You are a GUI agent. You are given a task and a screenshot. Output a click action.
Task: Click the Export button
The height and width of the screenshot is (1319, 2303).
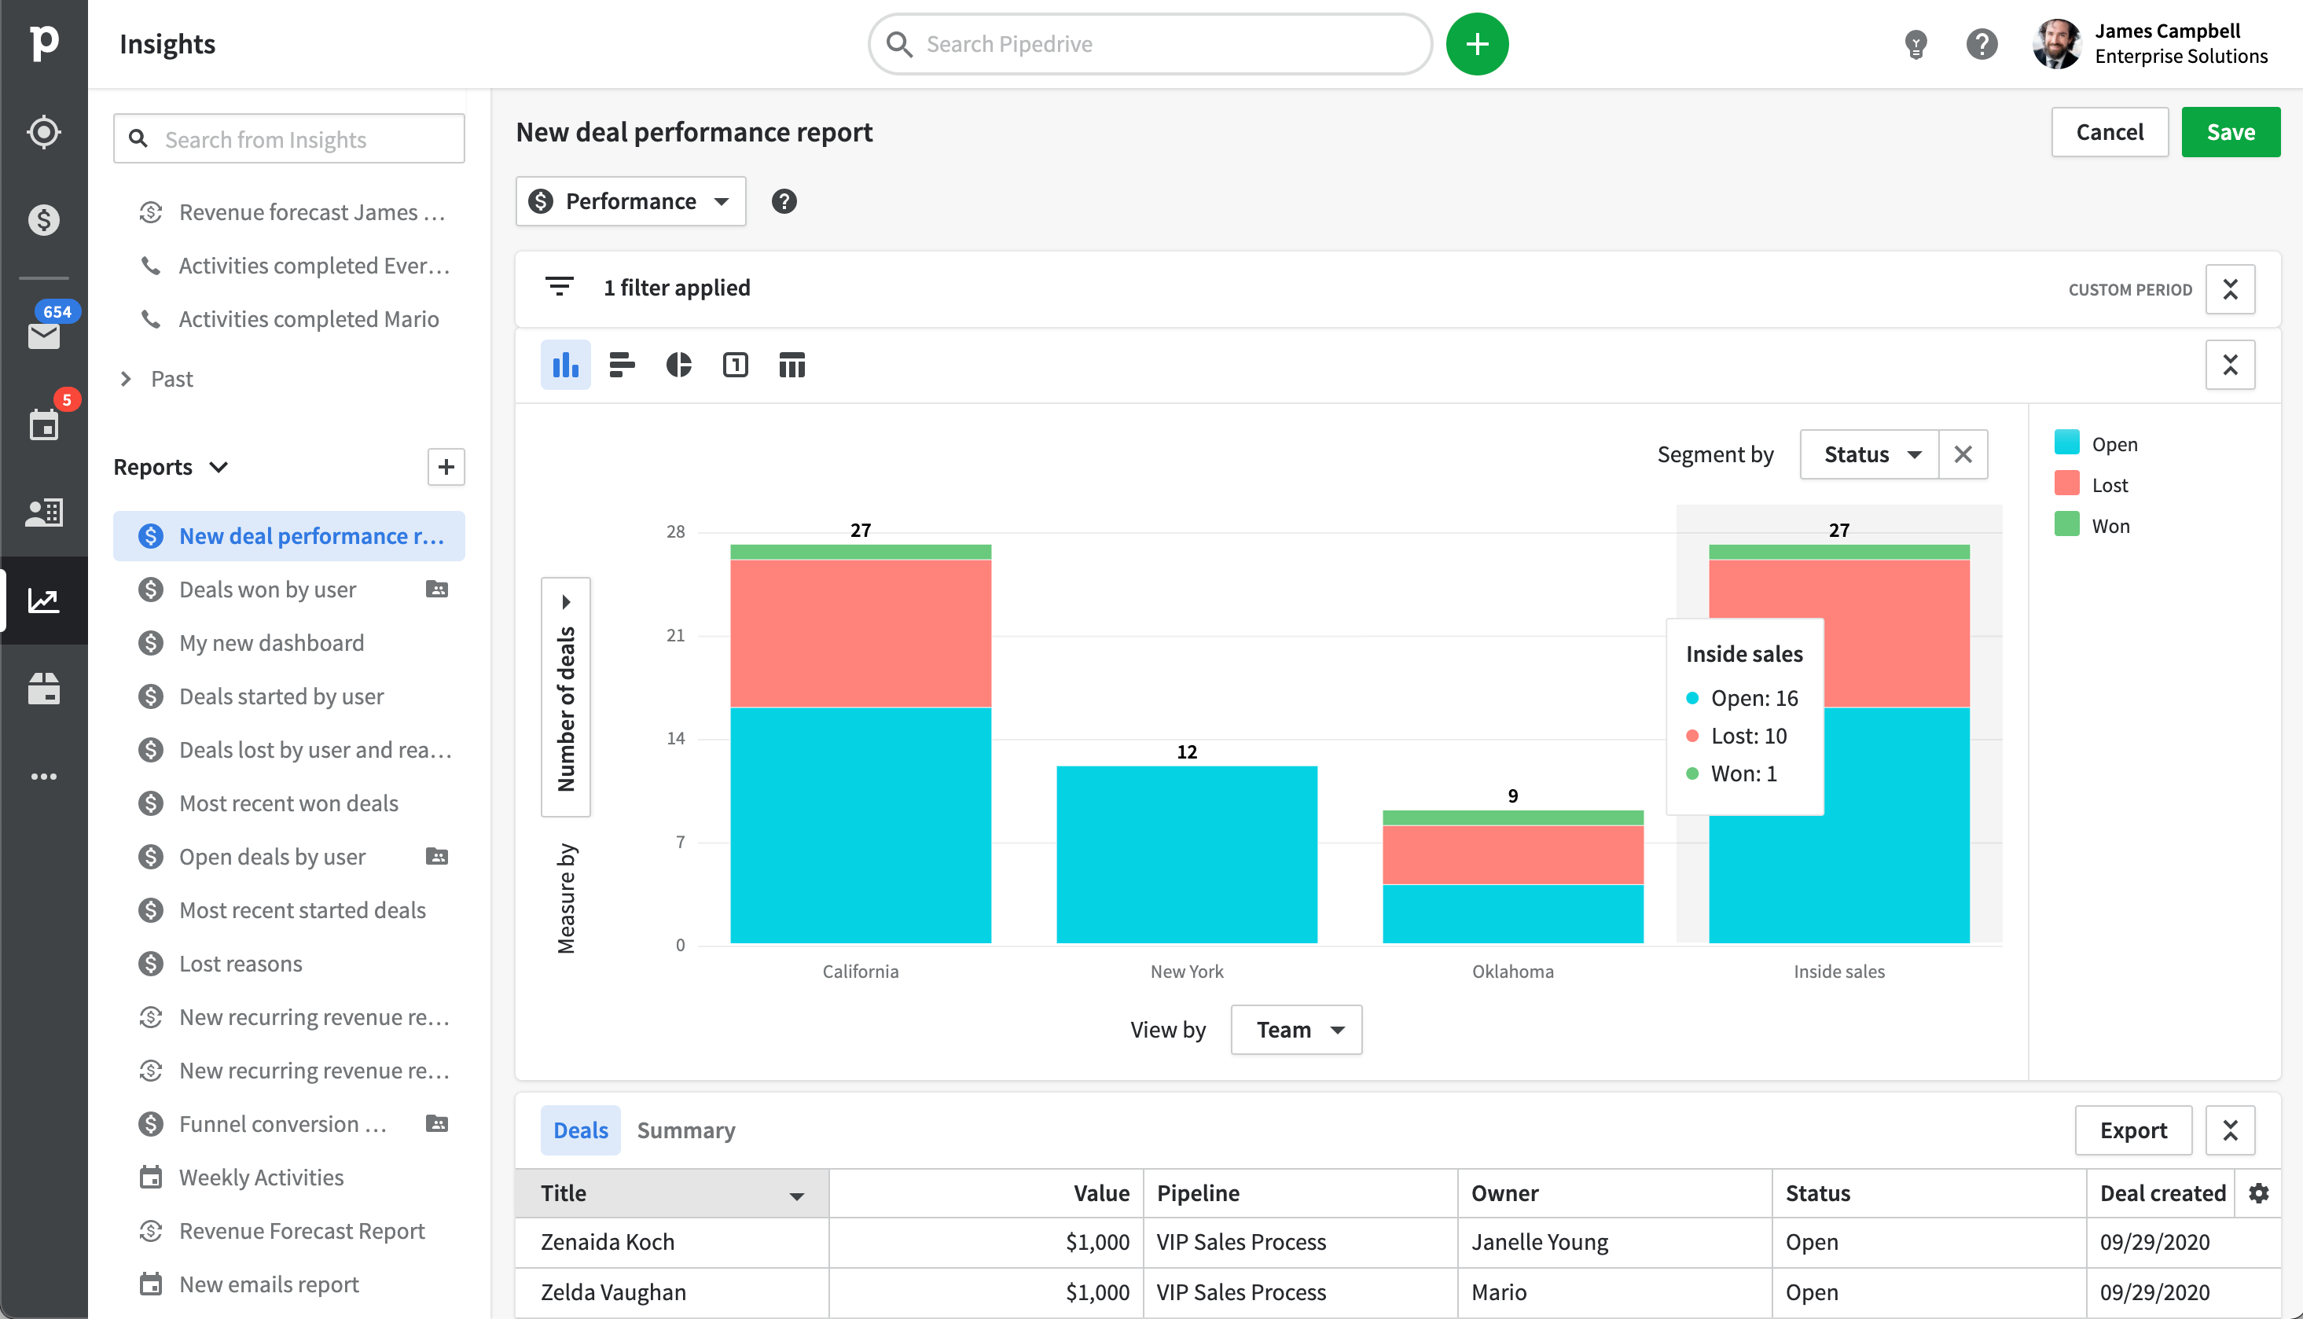click(x=2132, y=1130)
